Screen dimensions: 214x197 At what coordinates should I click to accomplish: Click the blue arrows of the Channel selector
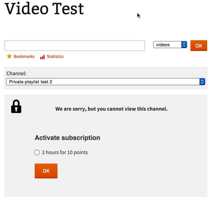coord(202,82)
